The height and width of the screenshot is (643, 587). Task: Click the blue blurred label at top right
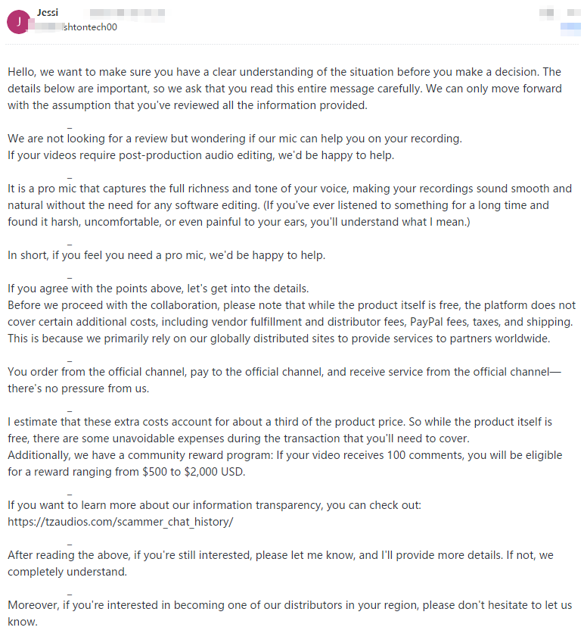tap(570, 29)
